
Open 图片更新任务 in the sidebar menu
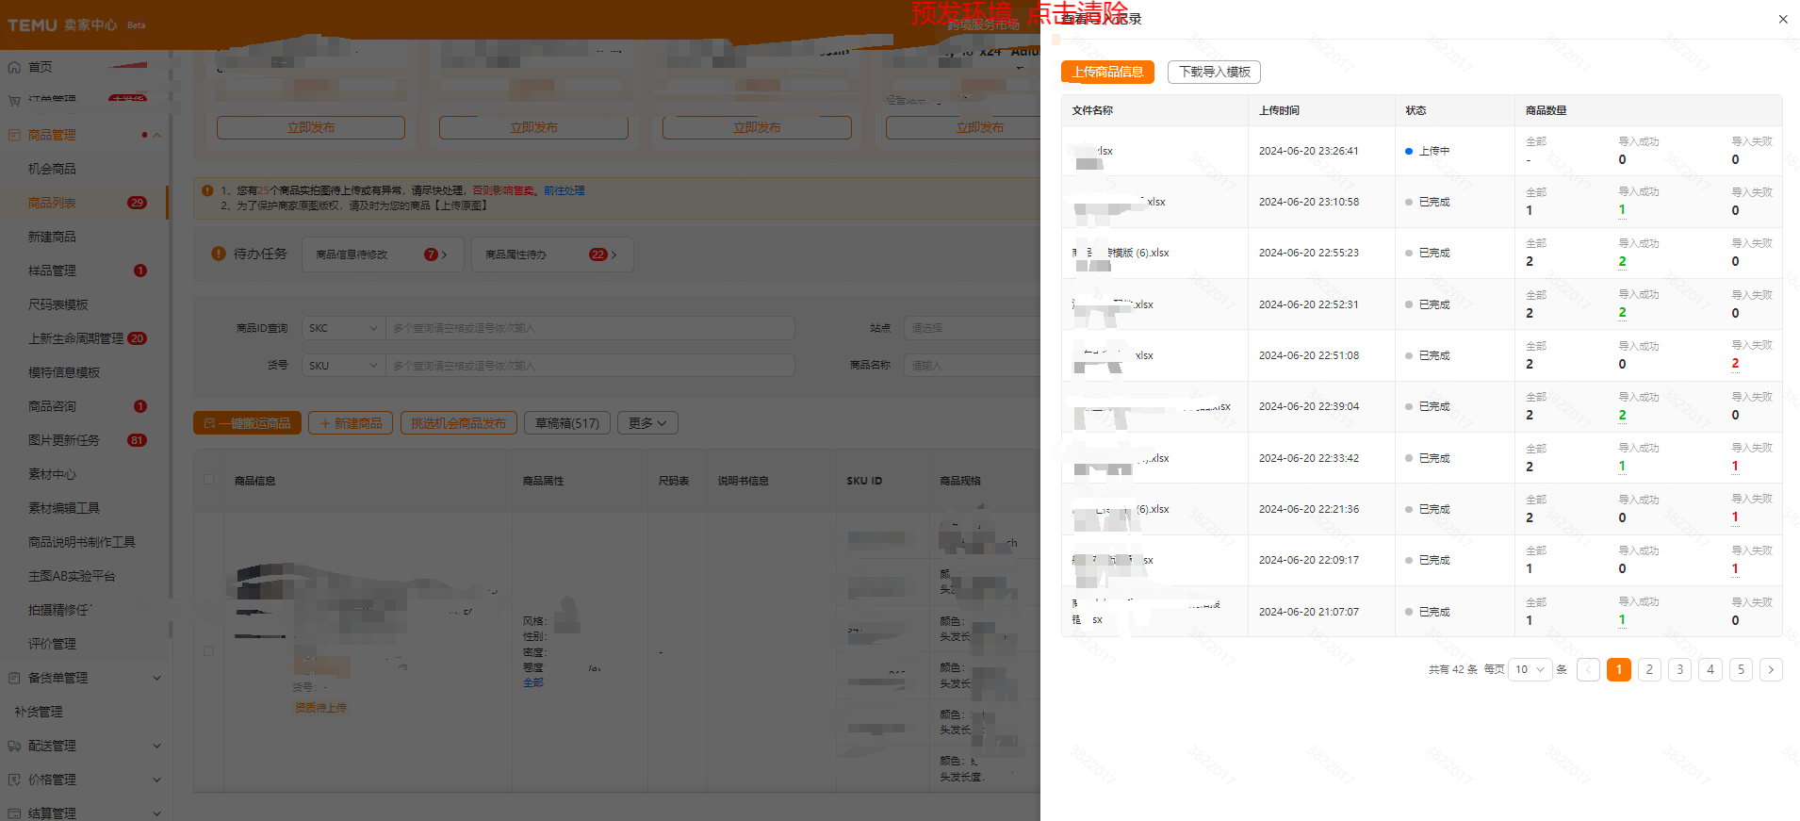click(64, 440)
